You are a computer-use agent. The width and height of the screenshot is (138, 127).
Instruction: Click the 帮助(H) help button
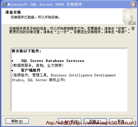(x=17, y=121)
